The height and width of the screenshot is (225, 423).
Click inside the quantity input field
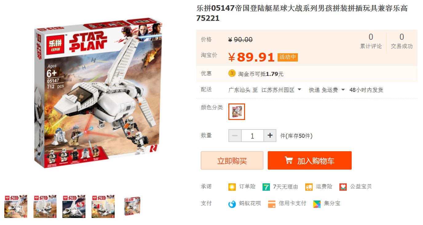pyautogui.click(x=252, y=136)
